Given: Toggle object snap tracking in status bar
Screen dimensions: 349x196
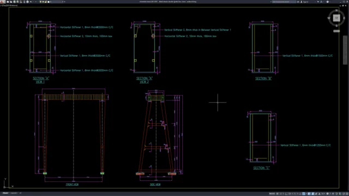Looking at the screenshot, I should click(x=300, y=194).
